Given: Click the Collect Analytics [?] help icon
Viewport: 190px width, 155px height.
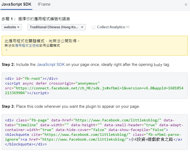Looking at the screenshot, I should 127,27.
